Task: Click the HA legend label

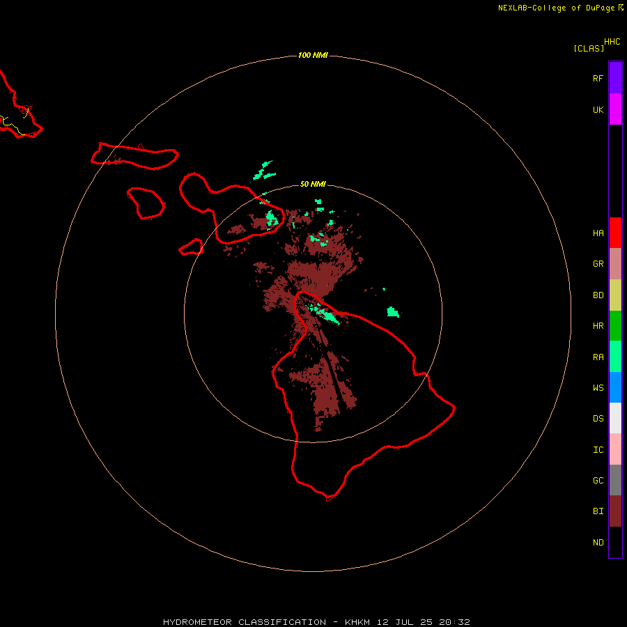Action: coord(598,233)
